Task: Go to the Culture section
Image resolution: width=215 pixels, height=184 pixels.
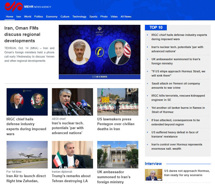Action: point(65,17)
